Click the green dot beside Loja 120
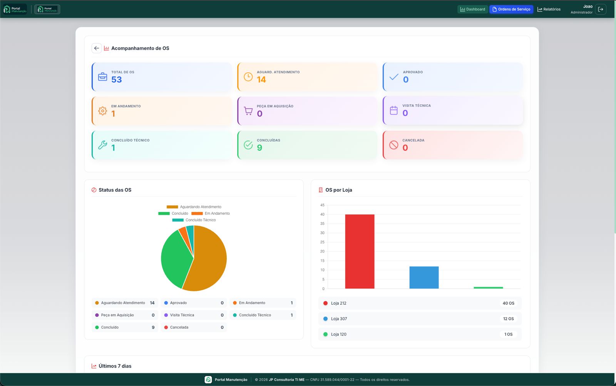The image size is (616, 386). 325,334
